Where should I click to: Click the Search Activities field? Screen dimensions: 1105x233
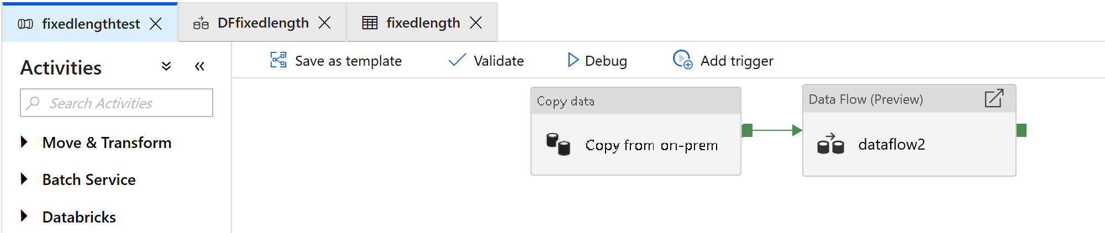coord(117,103)
